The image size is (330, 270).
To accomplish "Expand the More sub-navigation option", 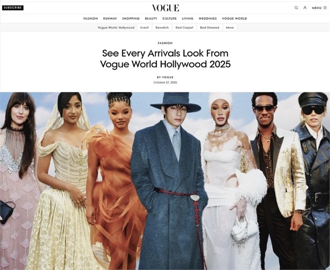I will [x=230, y=27].
